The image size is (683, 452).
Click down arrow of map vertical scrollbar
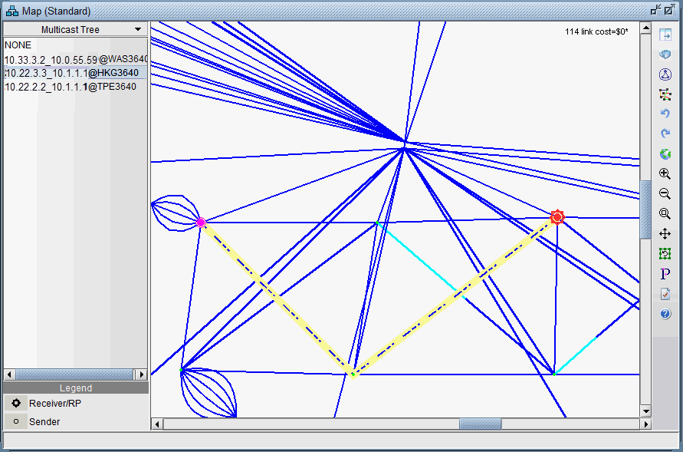(645, 411)
